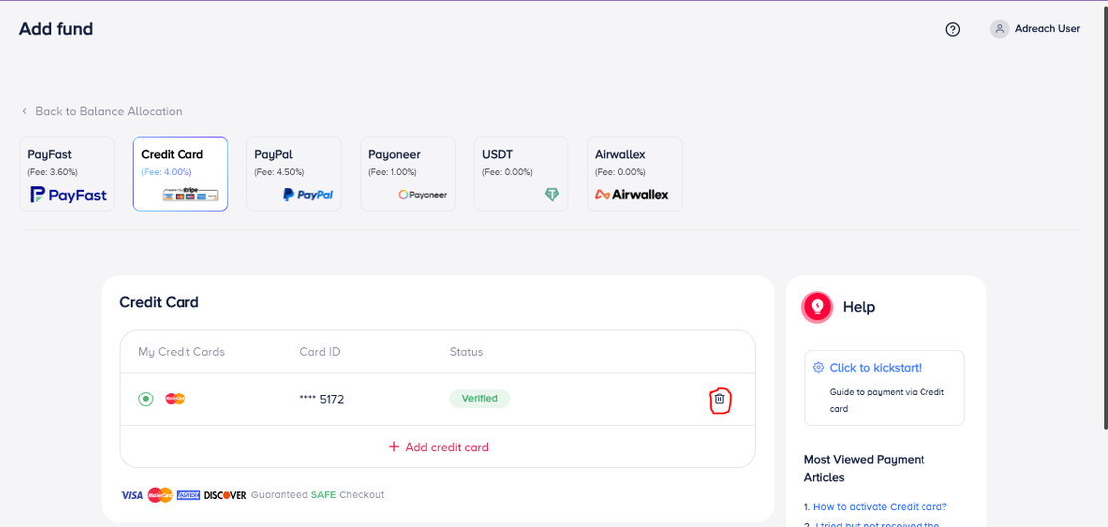
Task: Select the PayFast payment method tab
Action: [x=68, y=174]
